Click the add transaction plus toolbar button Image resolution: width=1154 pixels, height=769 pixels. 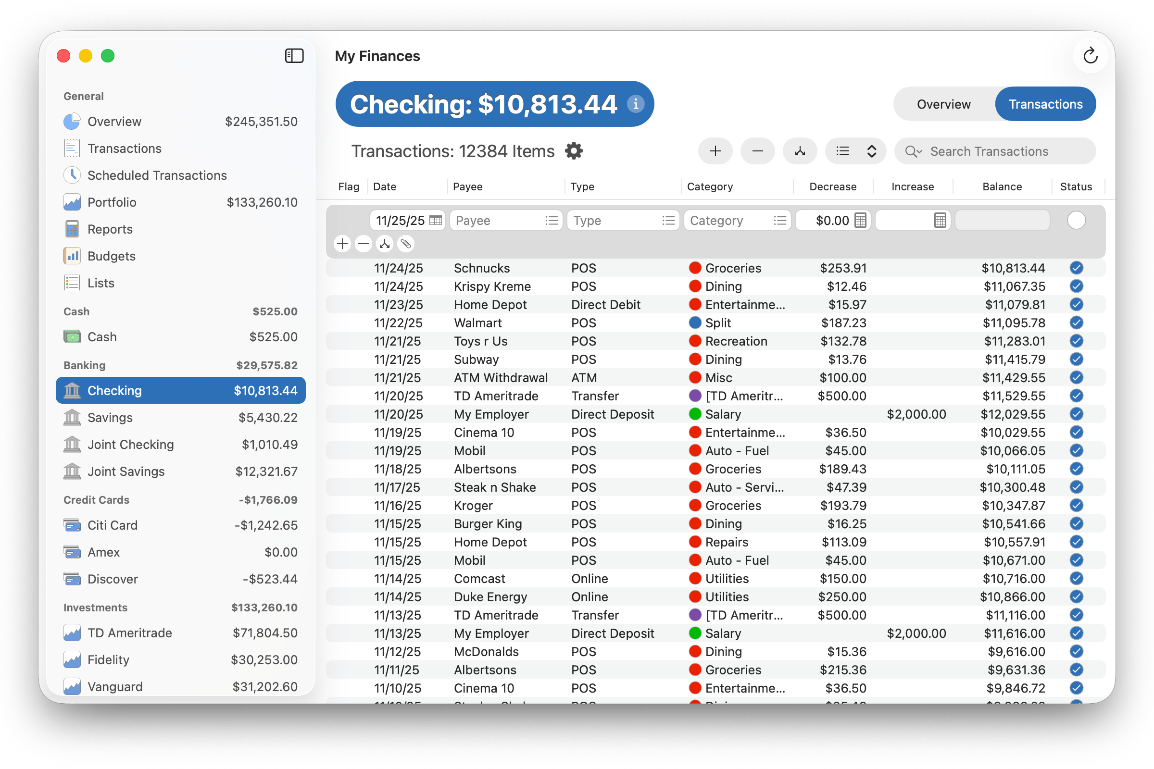click(x=715, y=151)
